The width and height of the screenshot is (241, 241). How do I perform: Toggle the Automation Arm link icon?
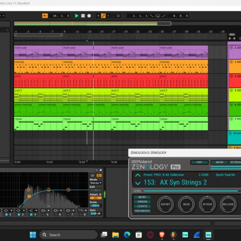tap(103, 16)
